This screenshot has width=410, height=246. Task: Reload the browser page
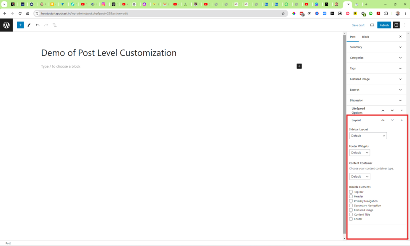pos(20,13)
